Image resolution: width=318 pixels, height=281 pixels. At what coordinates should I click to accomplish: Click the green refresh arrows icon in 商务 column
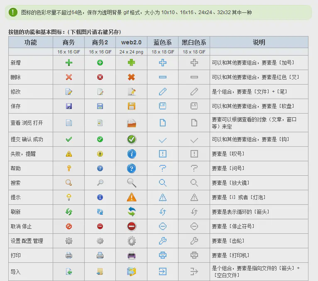pos(69,212)
